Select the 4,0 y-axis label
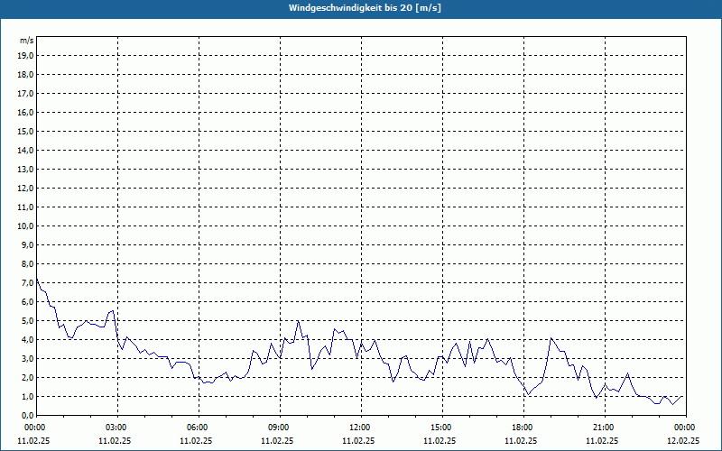The width and height of the screenshot is (722, 451). (27, 340)
